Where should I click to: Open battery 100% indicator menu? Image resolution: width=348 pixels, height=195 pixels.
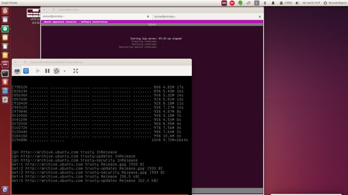pyautogui.click(x=286, y=3)
